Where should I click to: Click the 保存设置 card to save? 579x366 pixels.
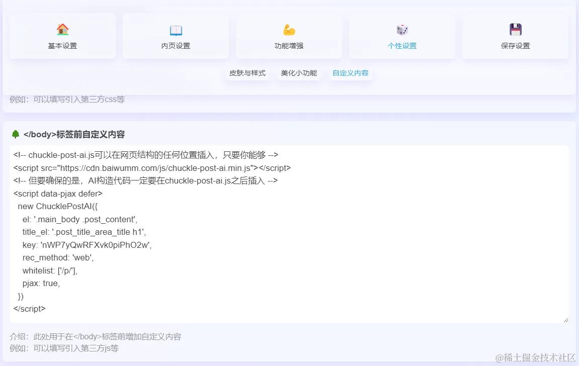click(x=515, y=36)
